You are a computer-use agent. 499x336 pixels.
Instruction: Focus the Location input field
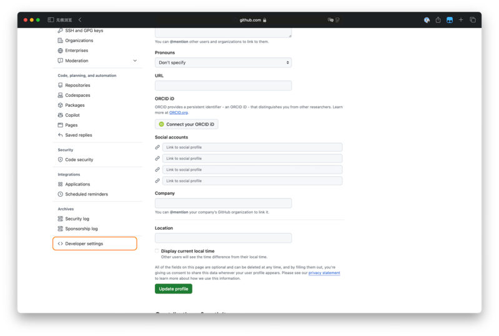[223, 238]
